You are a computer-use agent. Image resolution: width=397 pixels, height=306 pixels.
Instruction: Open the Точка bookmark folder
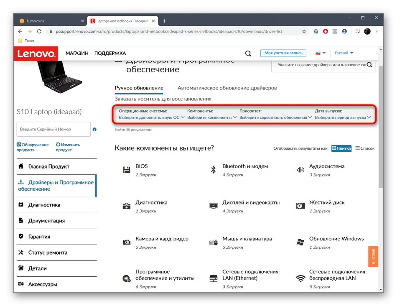pos(27,41)
